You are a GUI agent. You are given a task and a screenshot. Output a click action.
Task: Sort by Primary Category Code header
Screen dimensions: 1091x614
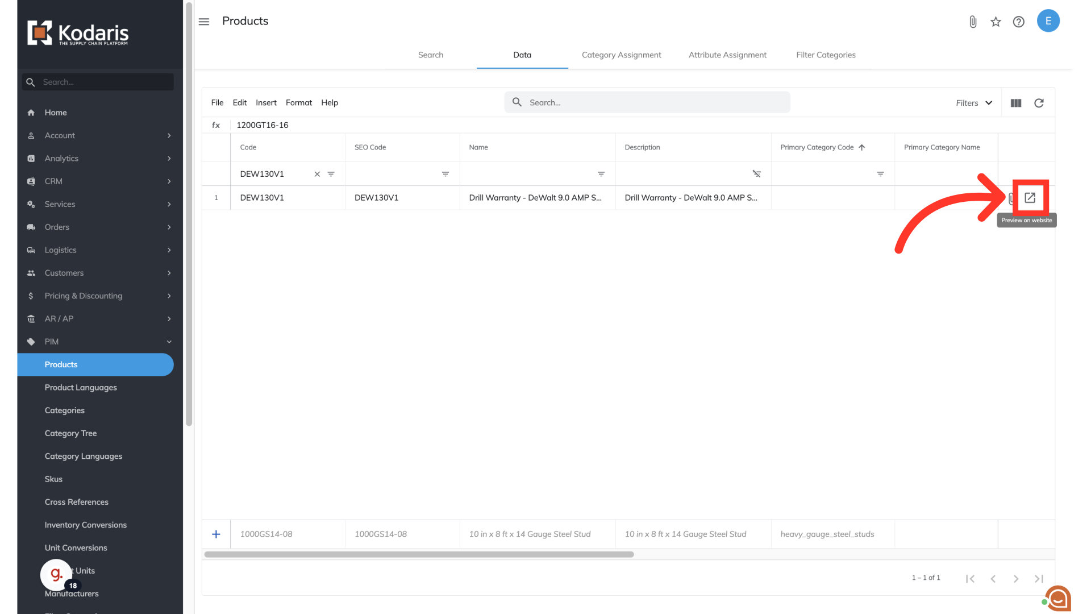click(817, 147)
